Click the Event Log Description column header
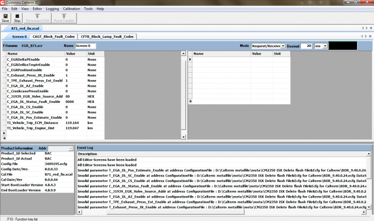 point(222,154)
